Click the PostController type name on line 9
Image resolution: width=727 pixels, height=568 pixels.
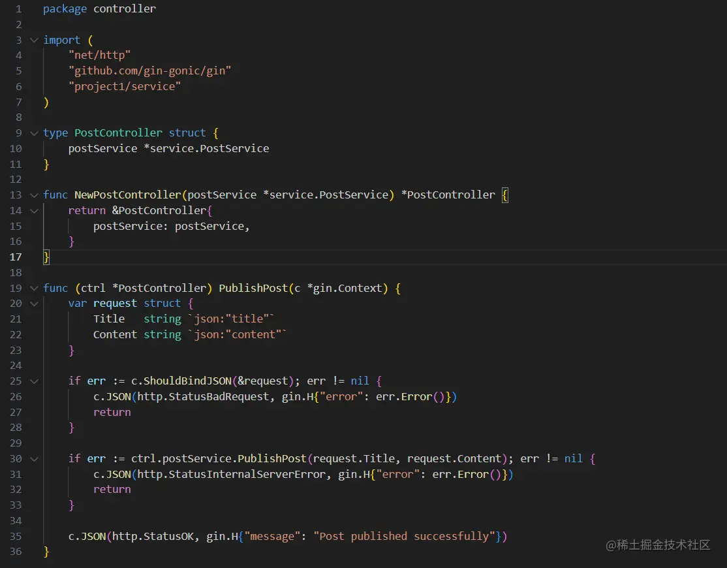click(118, 133)
